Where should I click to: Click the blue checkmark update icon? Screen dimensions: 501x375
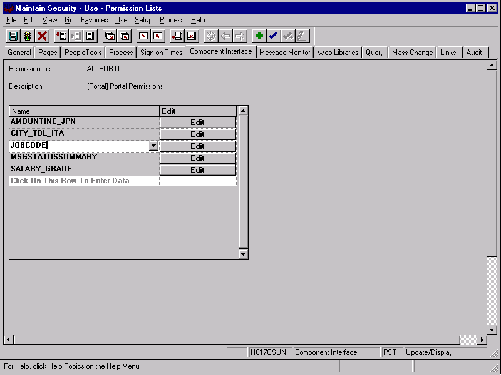pyautogui.click(x=272, y=36)
